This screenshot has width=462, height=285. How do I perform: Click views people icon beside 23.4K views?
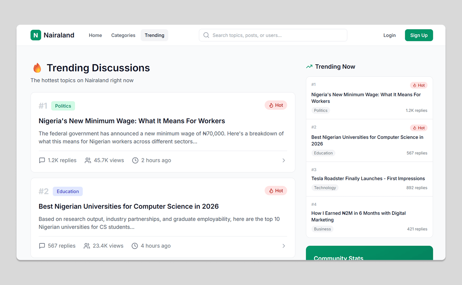[x=87, y=246]
